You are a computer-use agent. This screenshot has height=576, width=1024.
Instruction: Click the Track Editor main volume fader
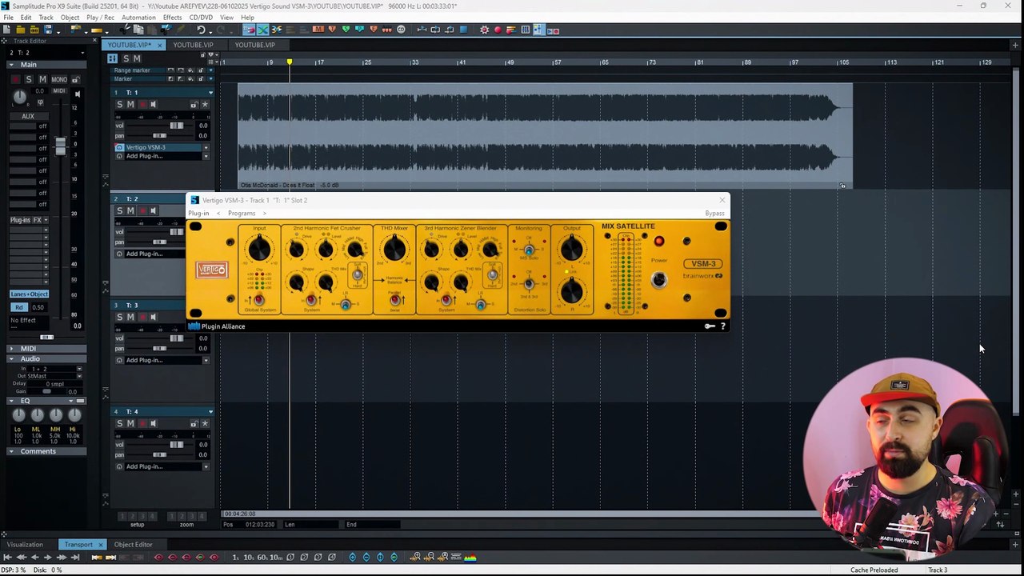pos(60,147)
